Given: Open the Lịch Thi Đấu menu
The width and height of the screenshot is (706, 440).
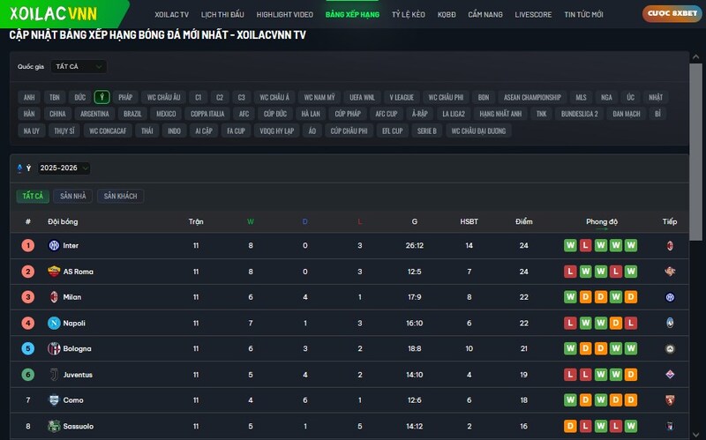Looking at the screenshot, I should coord(222,15).
